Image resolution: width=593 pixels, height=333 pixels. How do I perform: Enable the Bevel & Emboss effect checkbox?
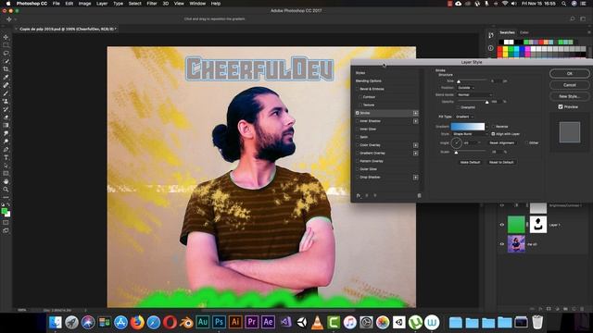click(x=357, y=89)
